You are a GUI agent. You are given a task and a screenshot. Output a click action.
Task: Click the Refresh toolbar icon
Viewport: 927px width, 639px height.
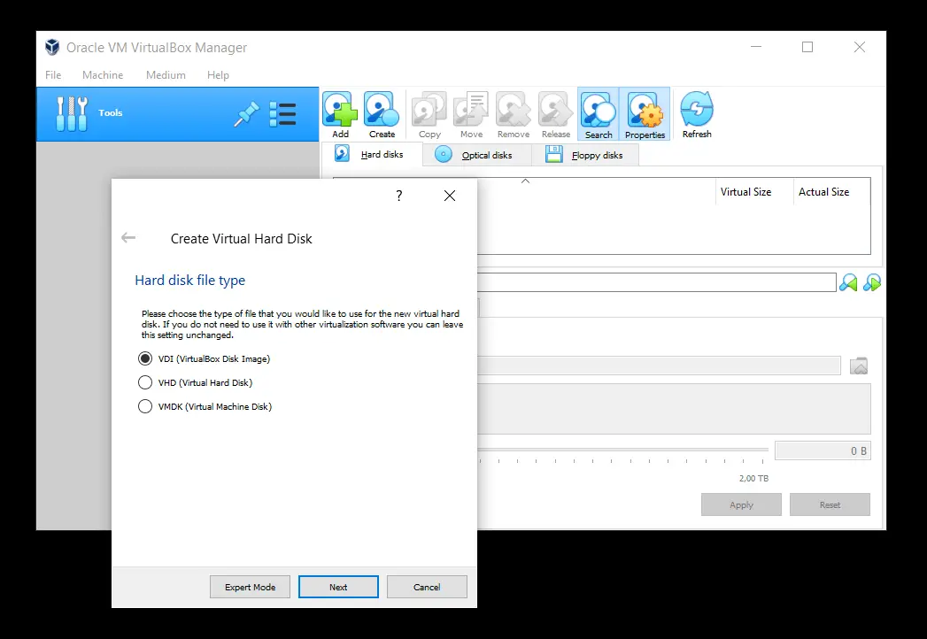697,115
